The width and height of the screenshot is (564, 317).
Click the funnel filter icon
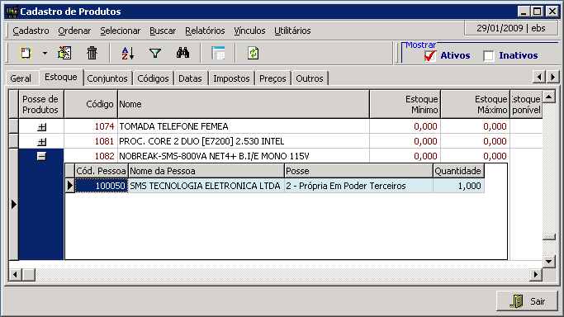pyautogui.click(x=155, y=53)
